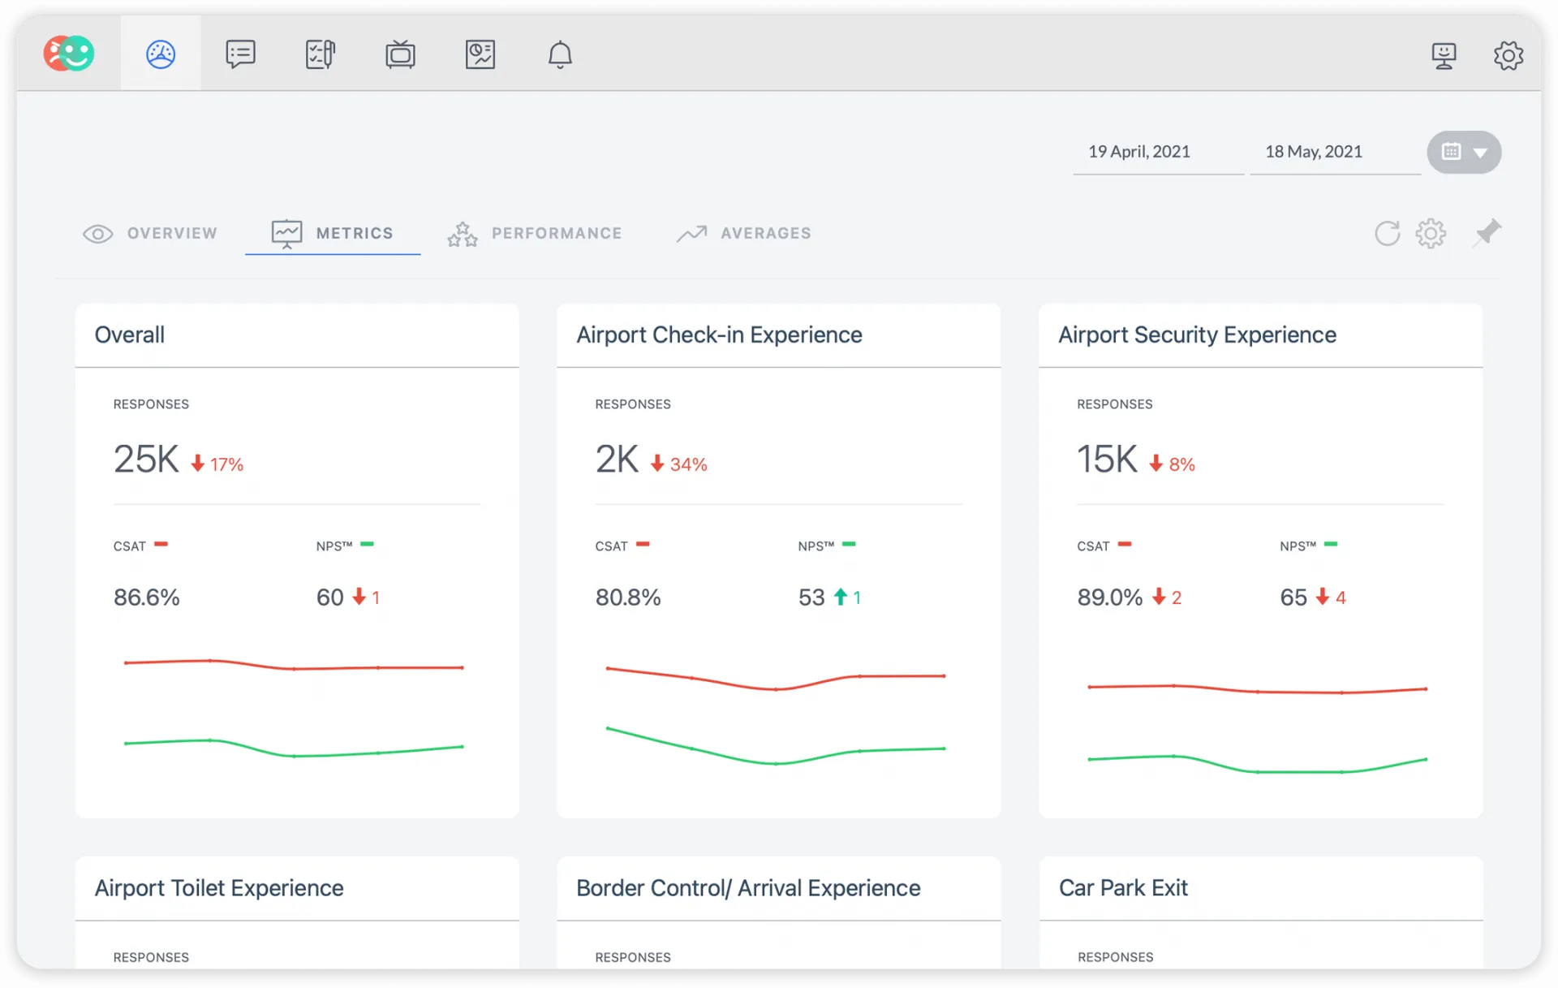Screen dimensions: 1558x988
Task: Open the survey checklist icon
Action: [x=320, y=54]
